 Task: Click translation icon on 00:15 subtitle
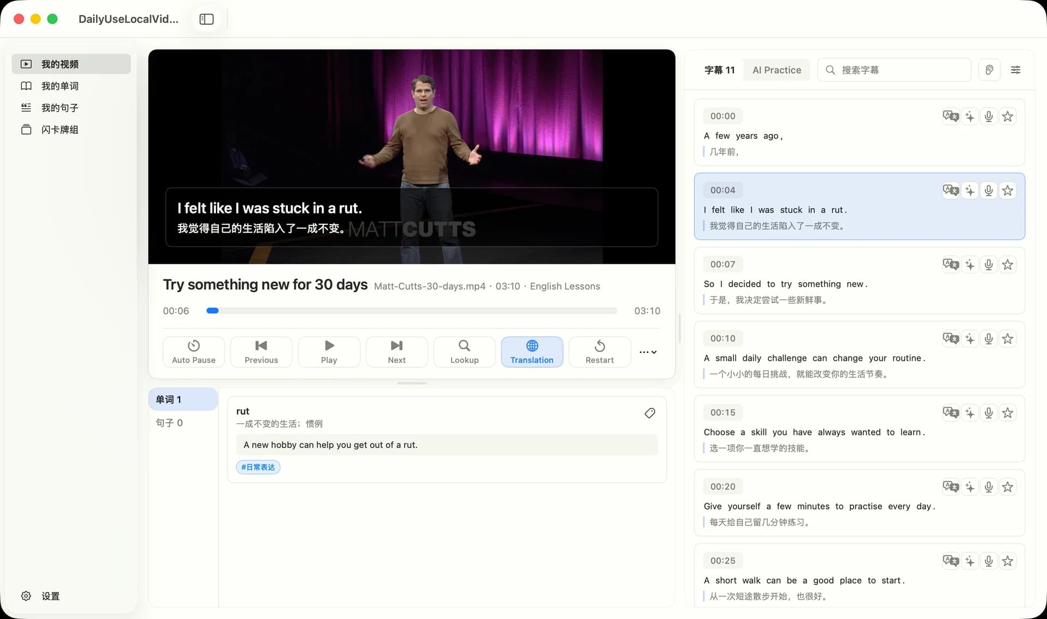coord(950,412)
